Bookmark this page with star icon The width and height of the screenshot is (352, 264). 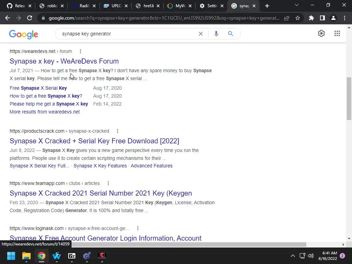[x=298, y=18]
